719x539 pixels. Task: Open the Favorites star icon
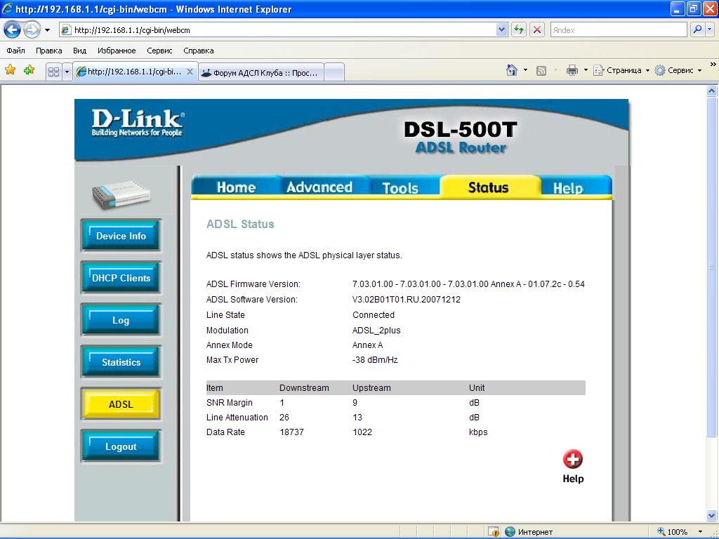click(11, 70)
